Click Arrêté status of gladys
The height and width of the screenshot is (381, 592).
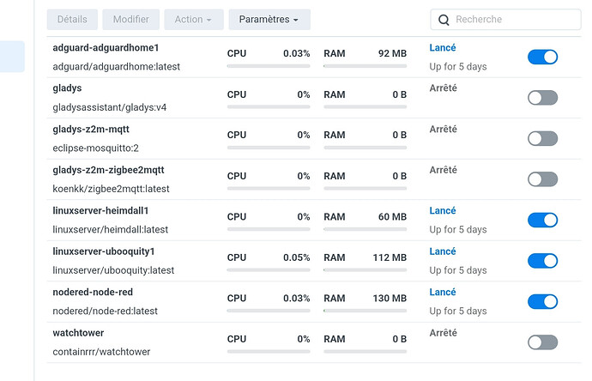tap(444, 88)
